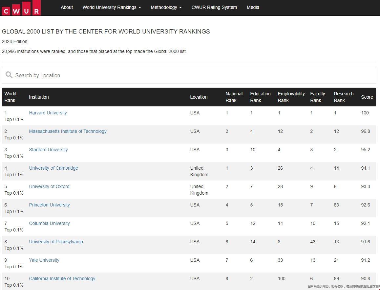Click Yale's score 91.2
380x290 pixels.
point(366,260)
